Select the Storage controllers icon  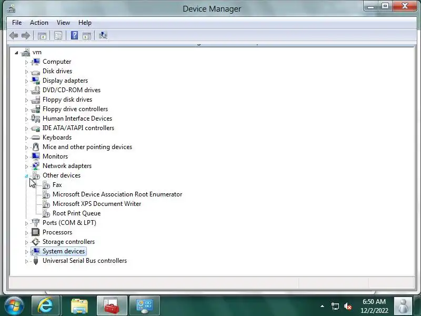pos(35,242)
